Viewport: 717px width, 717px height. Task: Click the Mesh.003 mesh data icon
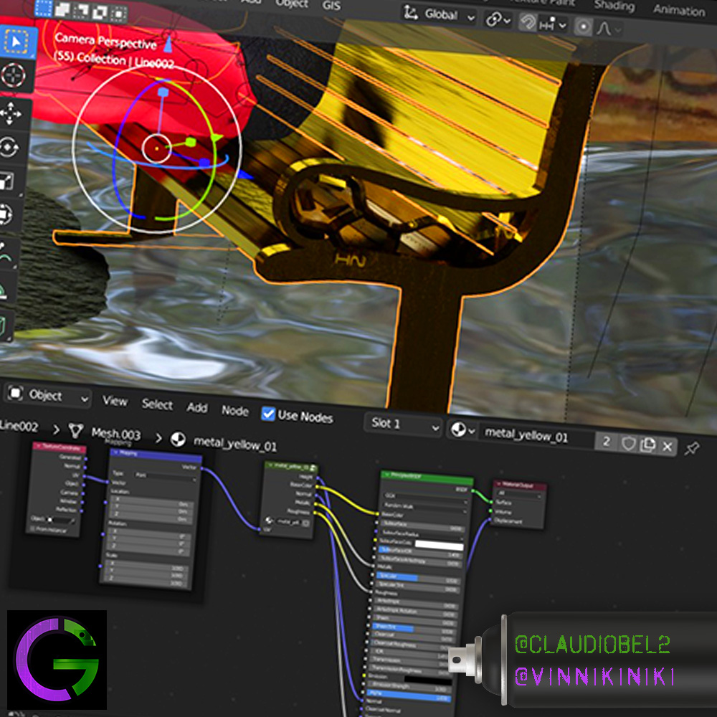point(76,429)
